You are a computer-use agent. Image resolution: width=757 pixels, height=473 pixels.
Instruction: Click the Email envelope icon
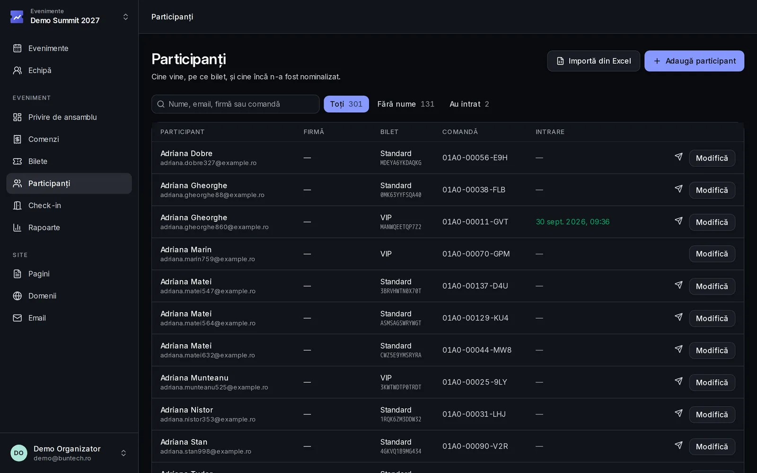(18, 318)
